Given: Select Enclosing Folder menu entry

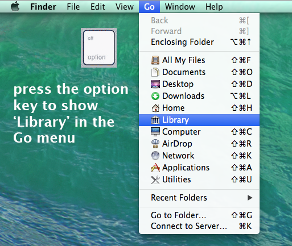Looking at the screenshot, I should tap(199, 42).
